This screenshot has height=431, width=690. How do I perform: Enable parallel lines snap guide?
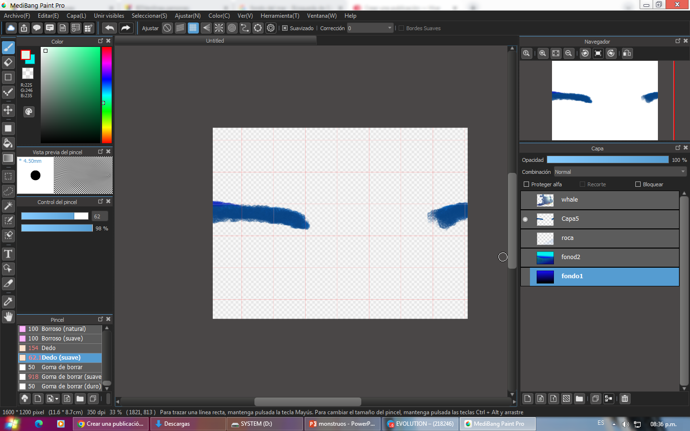coord(180,28)
